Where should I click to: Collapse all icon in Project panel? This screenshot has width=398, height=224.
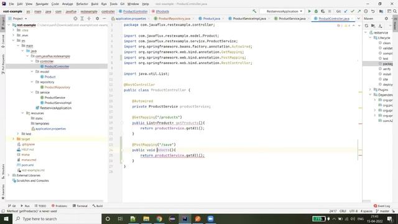click(89, 19)
